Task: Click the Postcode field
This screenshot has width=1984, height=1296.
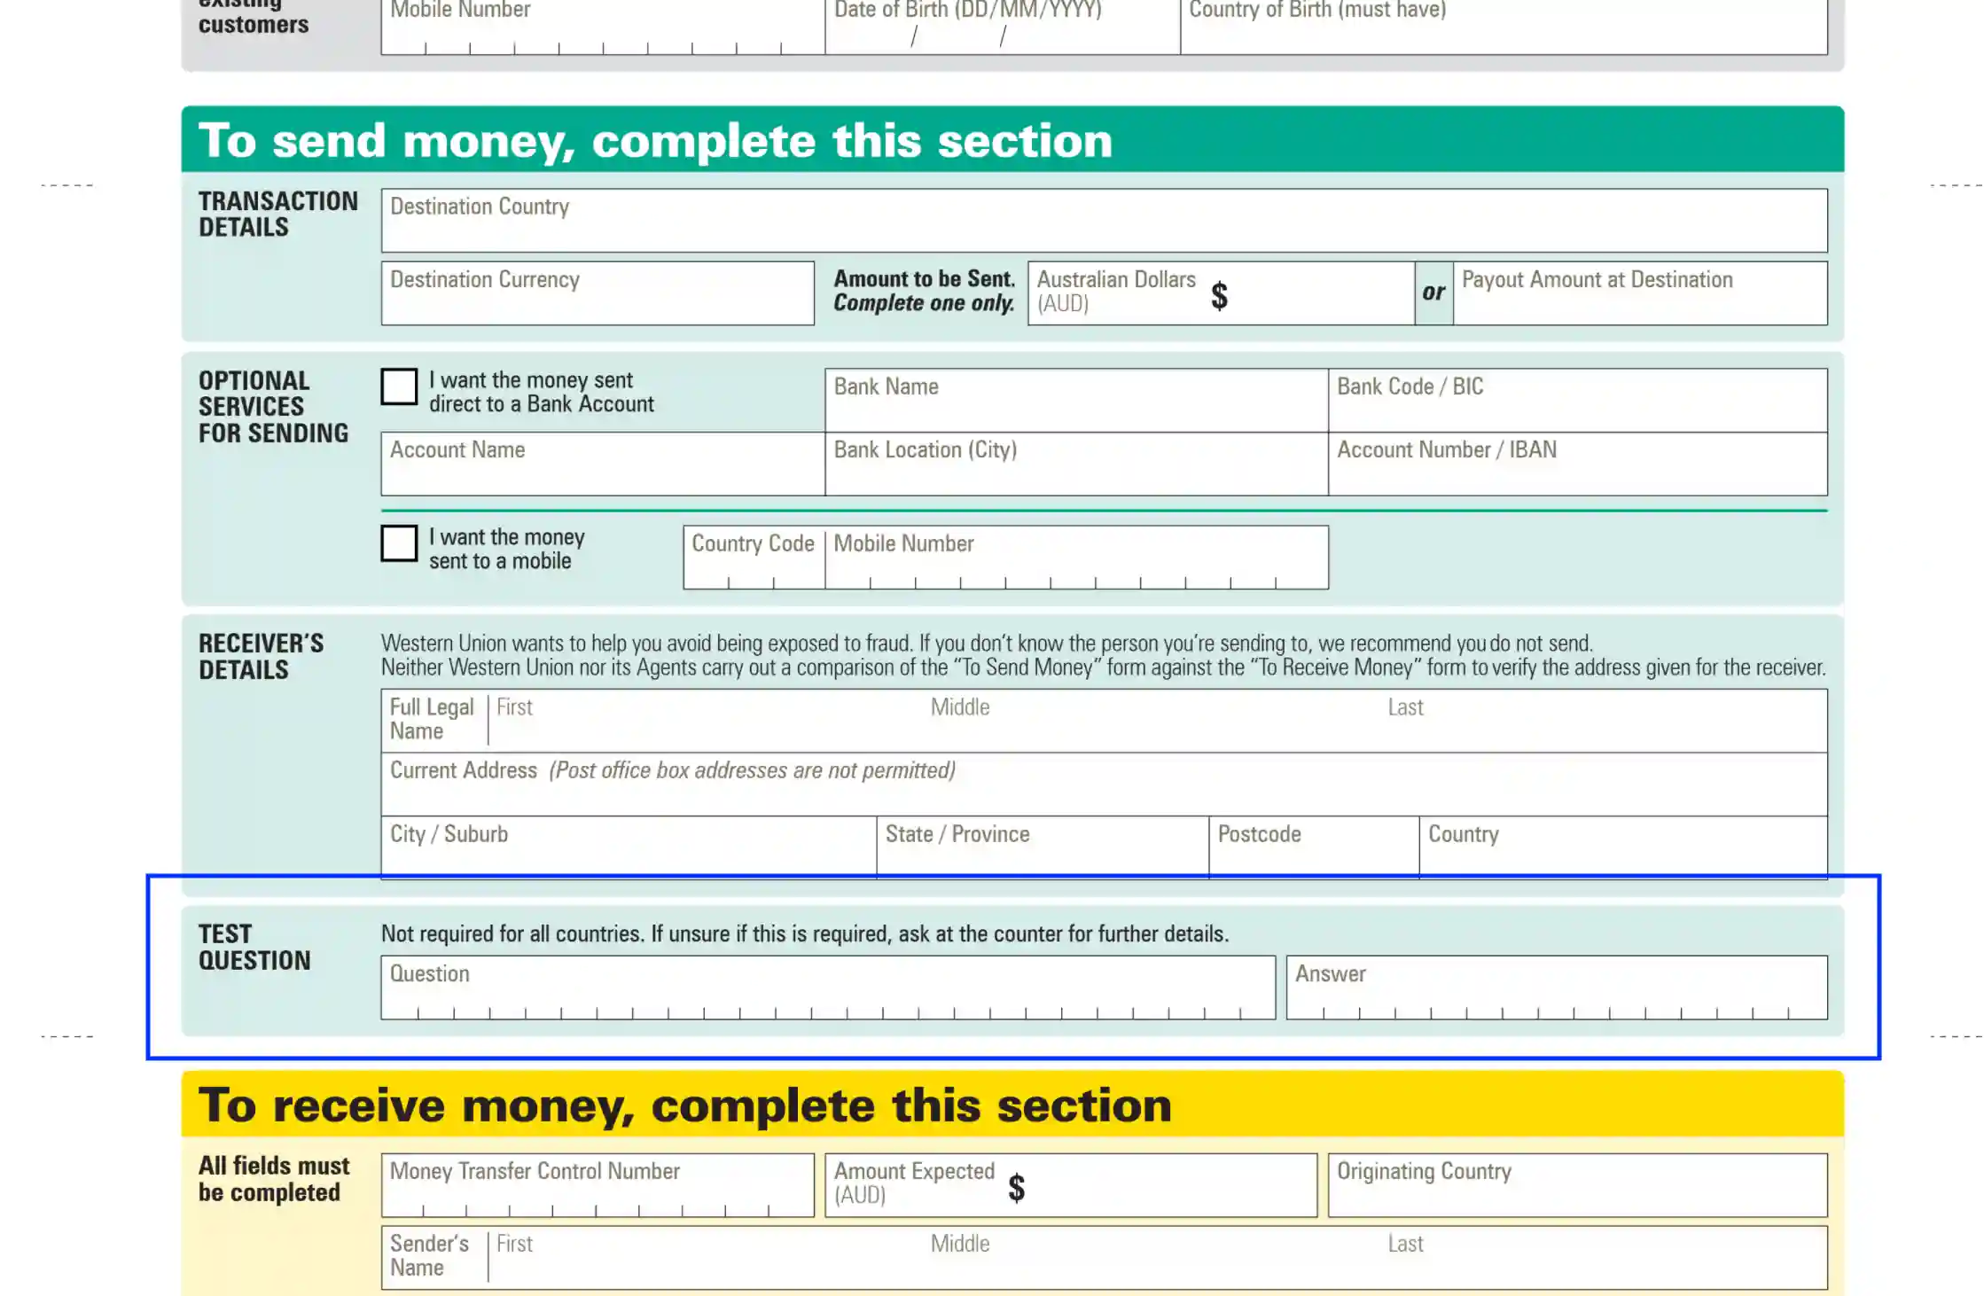Action: pyautogui.click(x=1314, y=848)
